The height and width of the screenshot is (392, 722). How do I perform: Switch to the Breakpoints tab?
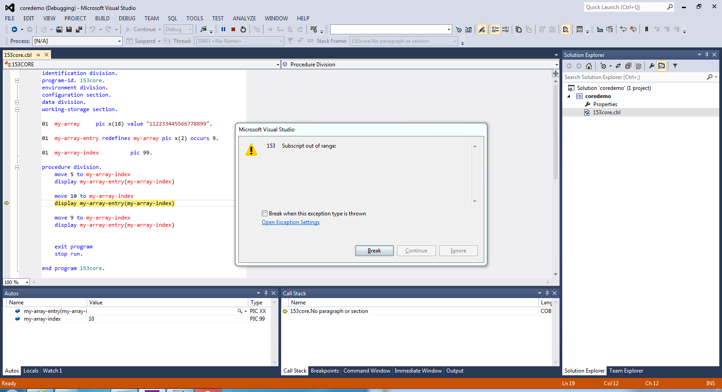pos(325,371)
